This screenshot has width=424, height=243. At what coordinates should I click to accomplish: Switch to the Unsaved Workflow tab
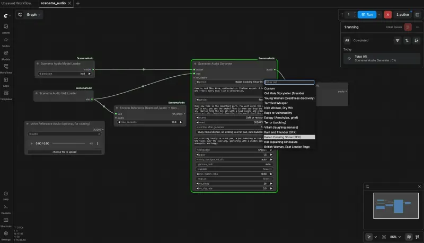point(16,3)
